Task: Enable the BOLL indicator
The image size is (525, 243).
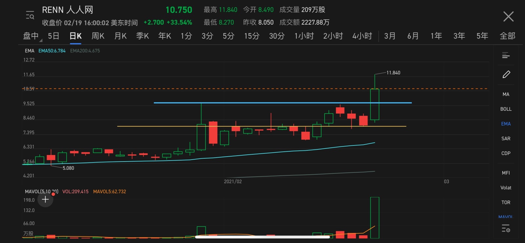Action: (506, 109)
